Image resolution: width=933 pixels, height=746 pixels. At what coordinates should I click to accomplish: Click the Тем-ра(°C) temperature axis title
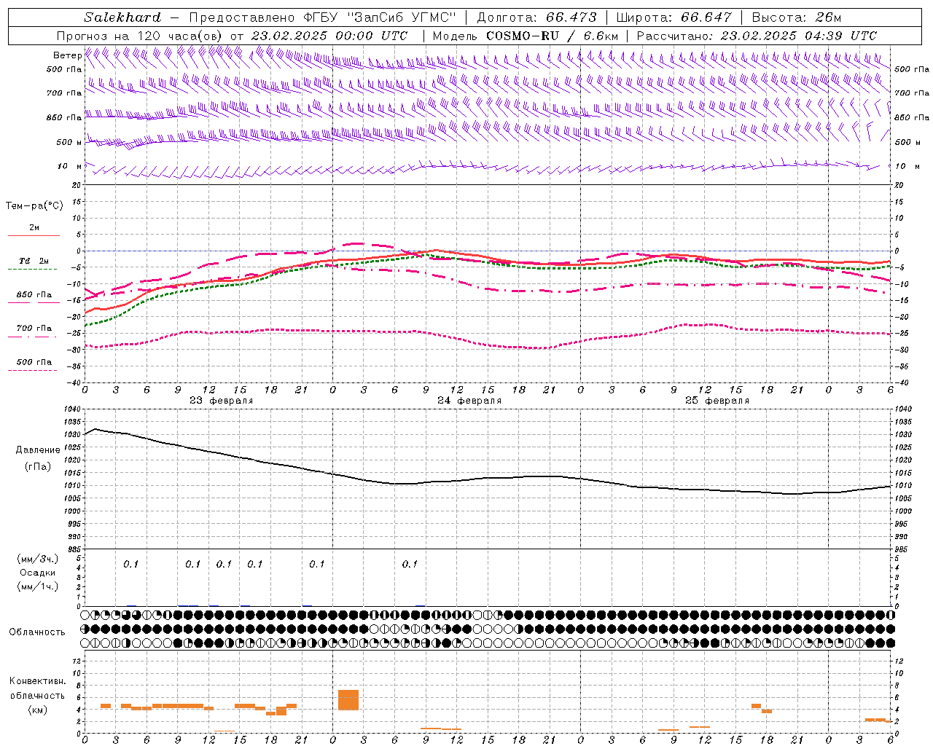(x=34, y=206)
